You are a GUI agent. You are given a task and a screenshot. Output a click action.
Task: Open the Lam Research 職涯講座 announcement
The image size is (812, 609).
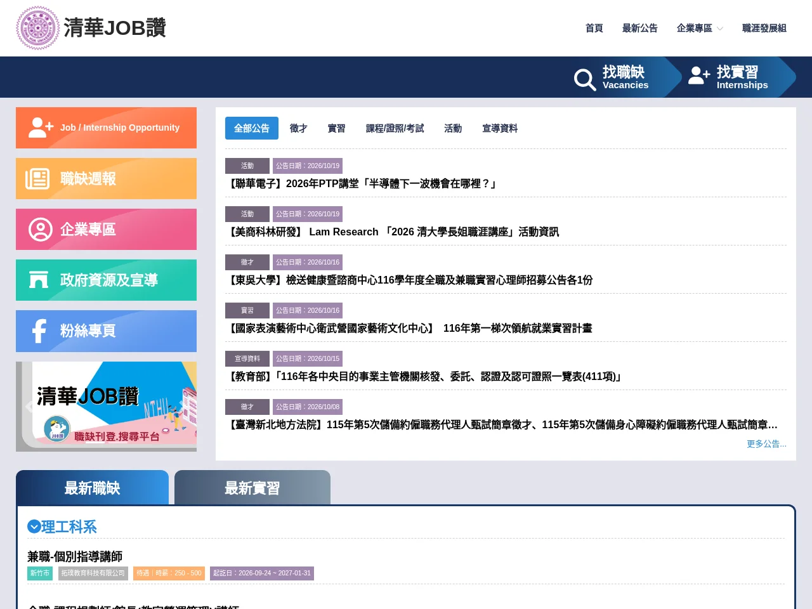(392, 232)
